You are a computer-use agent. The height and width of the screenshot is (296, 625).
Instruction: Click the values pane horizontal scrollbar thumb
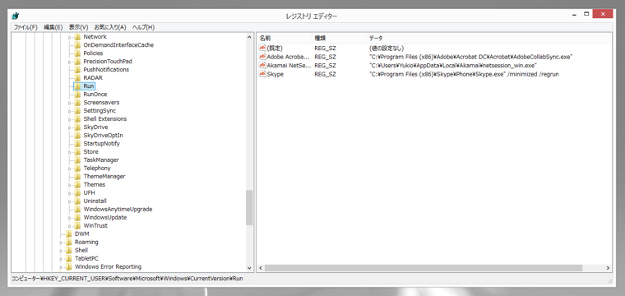click(423, 268)
